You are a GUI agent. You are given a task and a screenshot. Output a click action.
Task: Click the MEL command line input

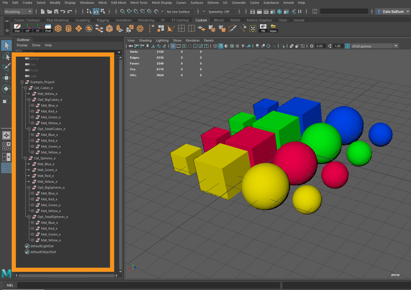(x=148, y=285)
